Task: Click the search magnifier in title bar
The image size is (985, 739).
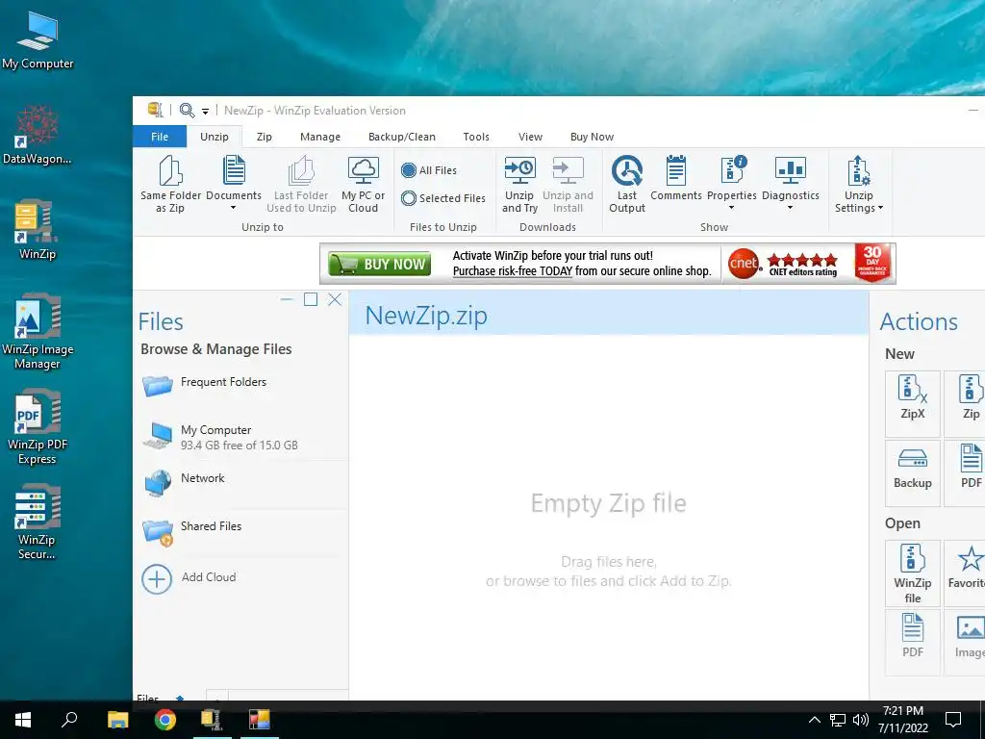Action: pos(187,111)
